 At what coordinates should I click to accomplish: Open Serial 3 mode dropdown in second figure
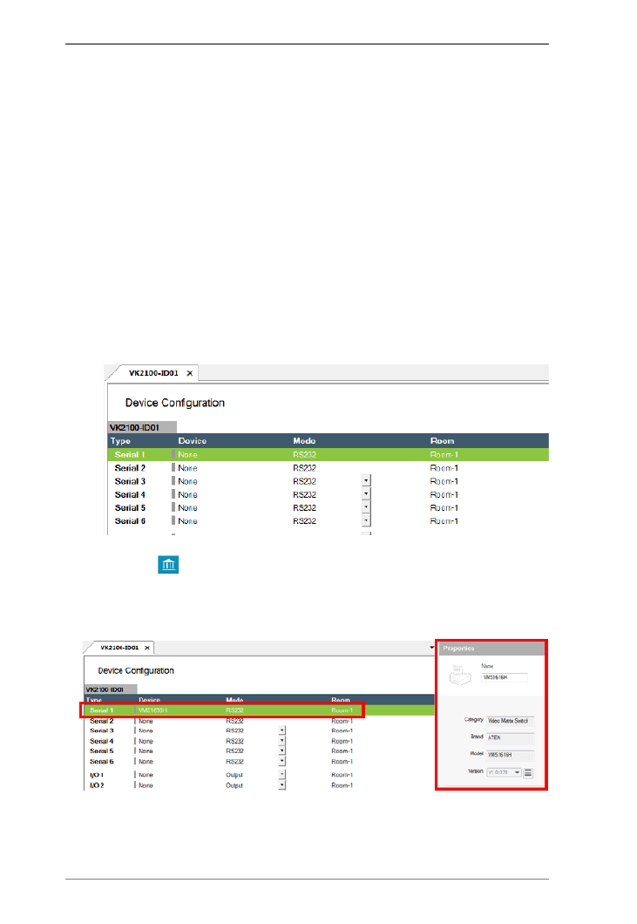(x=282, y=730)
